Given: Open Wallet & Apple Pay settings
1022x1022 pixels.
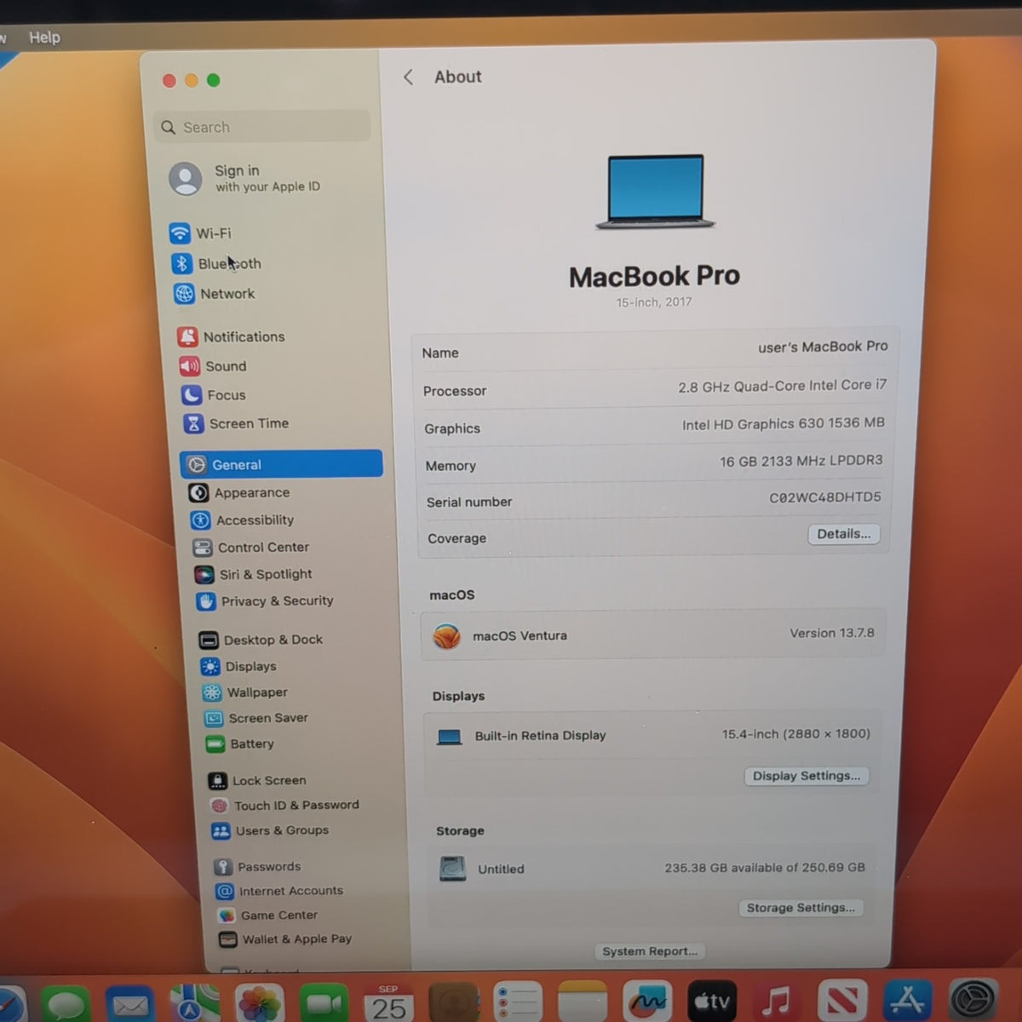Looking at the screenshot, I should 285,939.
